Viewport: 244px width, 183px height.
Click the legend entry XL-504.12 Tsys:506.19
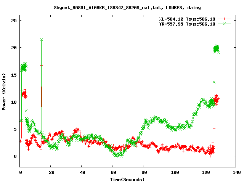tap(187, 19)
